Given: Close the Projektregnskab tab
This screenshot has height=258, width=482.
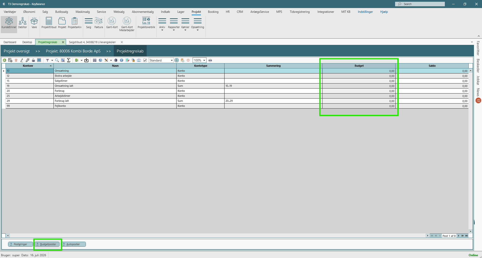Looking at the screenshot, I should pos(63,42).
